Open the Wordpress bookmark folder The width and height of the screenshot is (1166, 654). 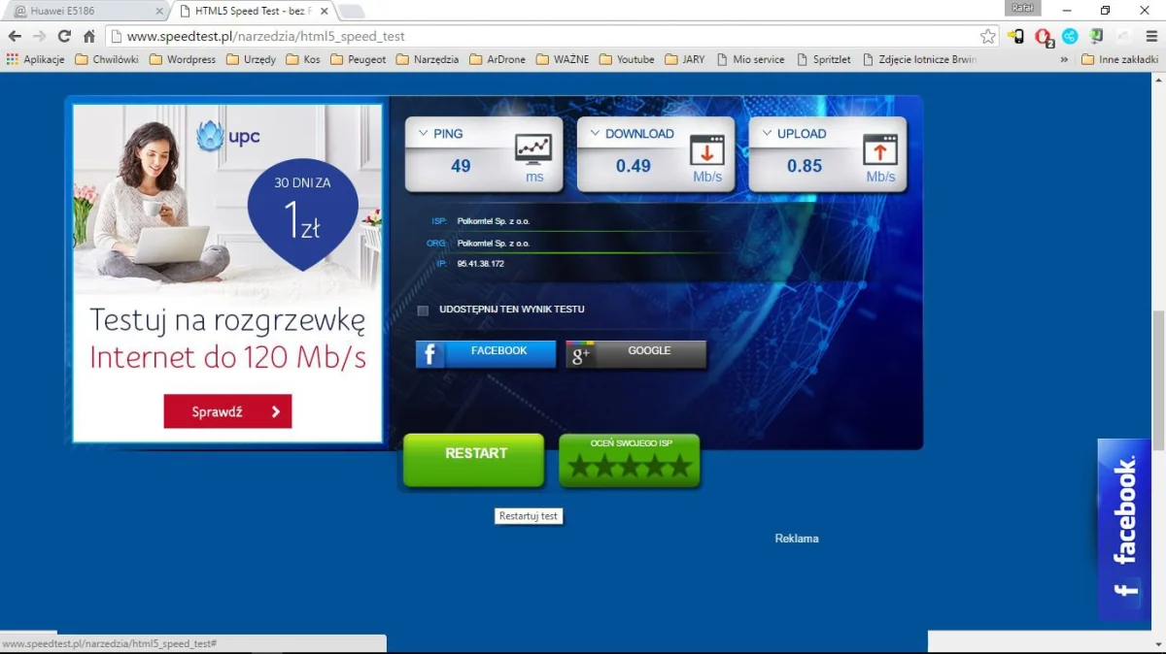(x=183, y=59)
